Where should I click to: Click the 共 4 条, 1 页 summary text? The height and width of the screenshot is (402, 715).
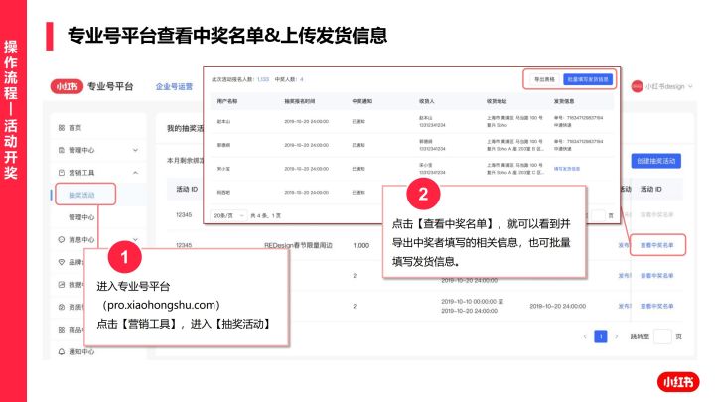(x=266, y=215)
